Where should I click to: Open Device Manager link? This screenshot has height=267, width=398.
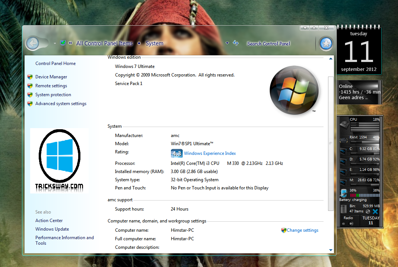point(51,76)
